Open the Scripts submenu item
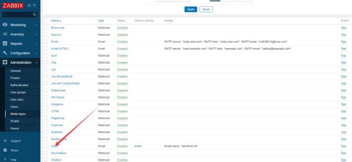The height and width of the screenshot is (162, 352). click(x=15, y=121)
